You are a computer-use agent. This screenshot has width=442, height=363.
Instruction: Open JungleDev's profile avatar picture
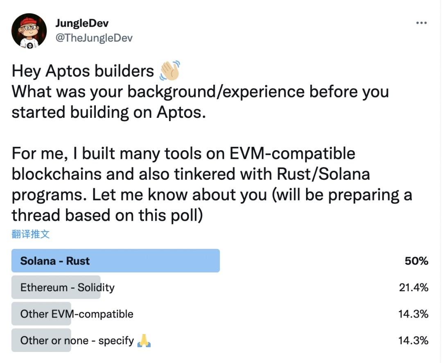point(29,31)
